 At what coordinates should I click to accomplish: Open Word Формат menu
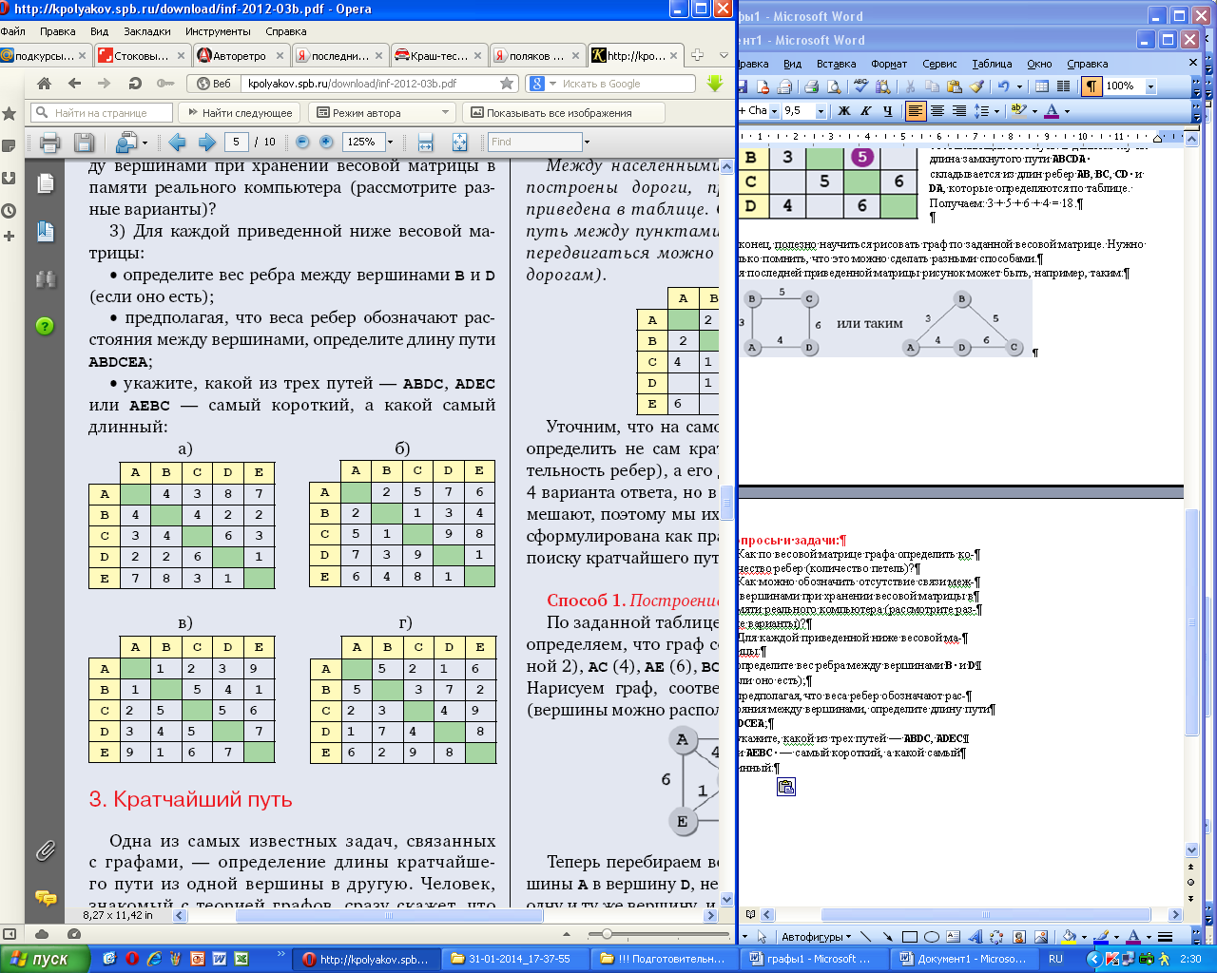[889, 64]
